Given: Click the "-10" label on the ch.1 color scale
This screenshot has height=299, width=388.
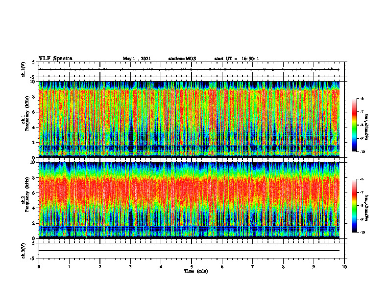Looking at the screenshot, I should [x=362, y=152].
